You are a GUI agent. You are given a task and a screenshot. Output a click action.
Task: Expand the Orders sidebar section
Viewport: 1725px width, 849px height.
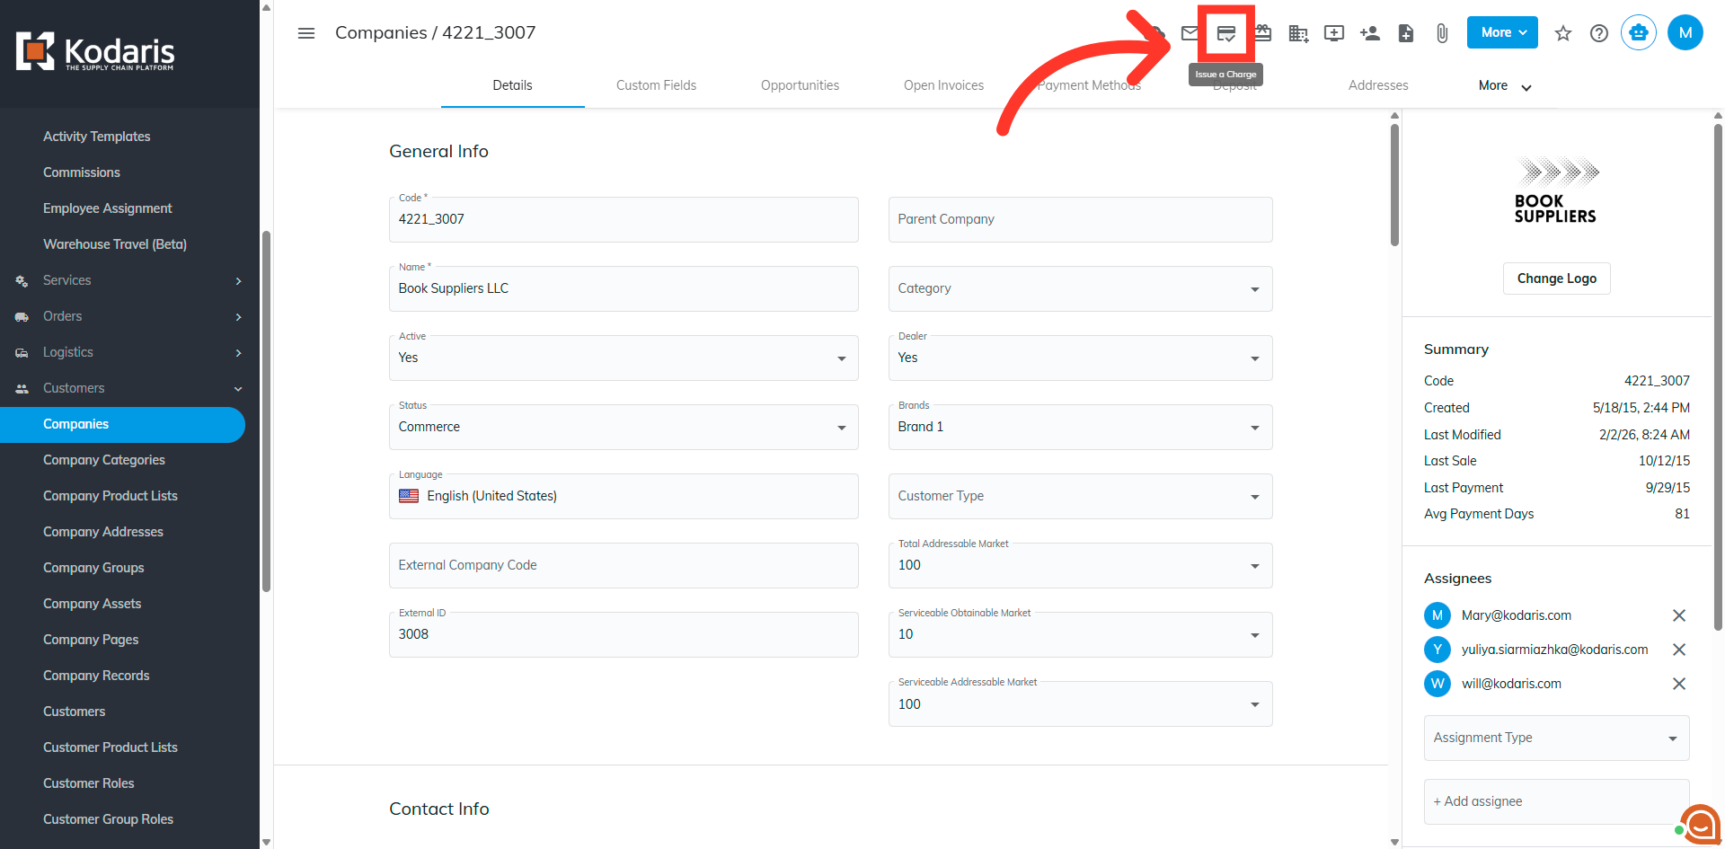coord(129,316)
